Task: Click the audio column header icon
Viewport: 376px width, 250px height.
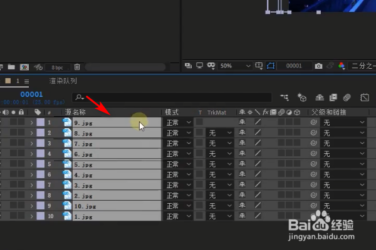Action: point(6,112)
